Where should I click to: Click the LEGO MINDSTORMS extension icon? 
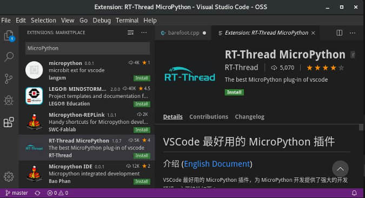(x=34, y=96)
